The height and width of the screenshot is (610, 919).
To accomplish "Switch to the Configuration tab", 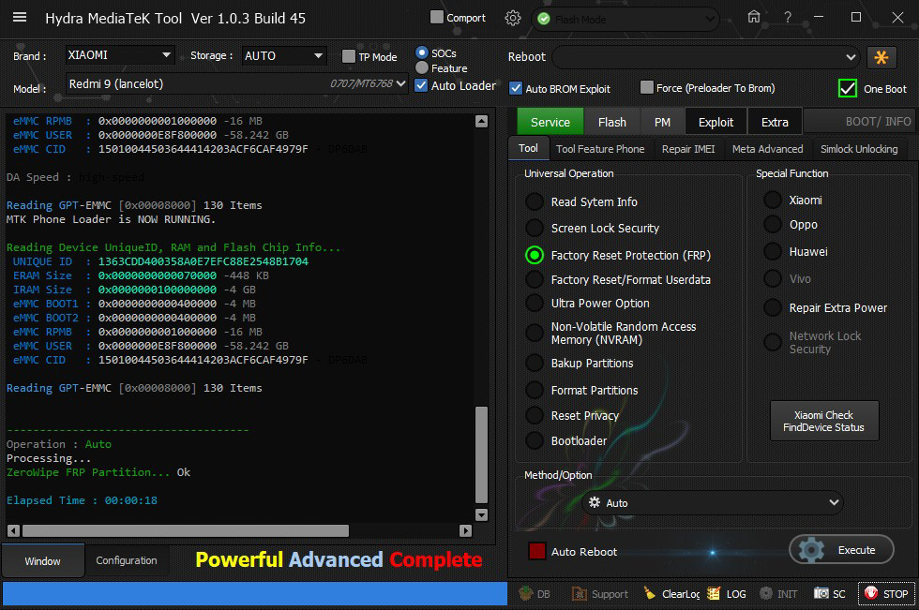I will 126,560.
